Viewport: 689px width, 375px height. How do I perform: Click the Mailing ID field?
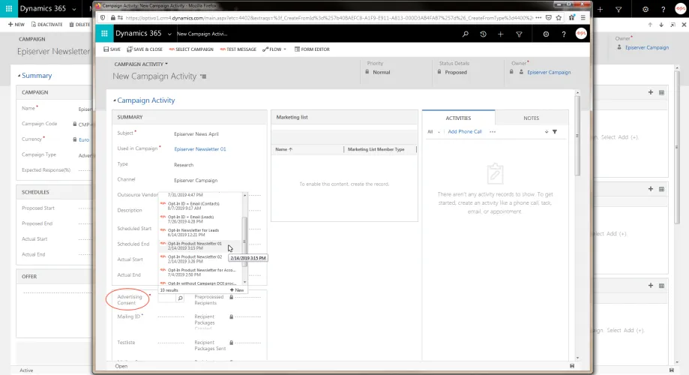point(170,316)
